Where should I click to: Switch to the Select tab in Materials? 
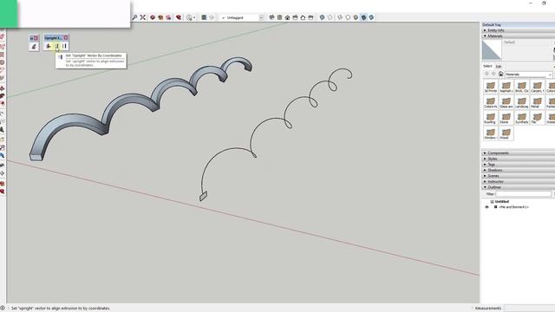[x=487, y=66]
